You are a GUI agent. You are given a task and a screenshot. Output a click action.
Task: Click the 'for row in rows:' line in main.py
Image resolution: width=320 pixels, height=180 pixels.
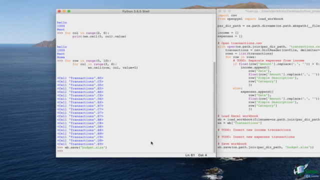tap(240, 57)
